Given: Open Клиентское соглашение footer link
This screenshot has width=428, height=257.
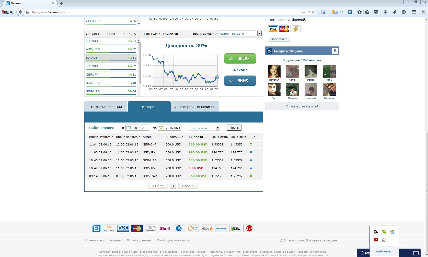Looking at the screenshot, I should (102, 240).
